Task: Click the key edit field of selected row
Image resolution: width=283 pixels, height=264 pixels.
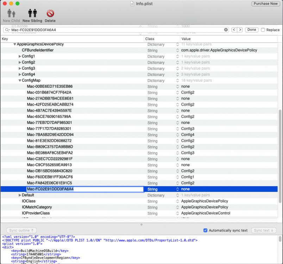Action: pos(85,189)
